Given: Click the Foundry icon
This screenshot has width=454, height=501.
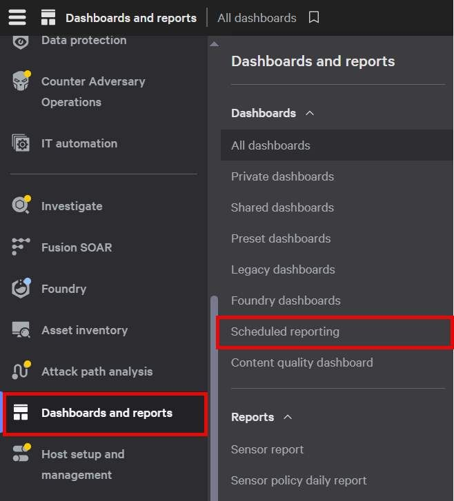Looking at the screenshot, I should click(21, 289).
